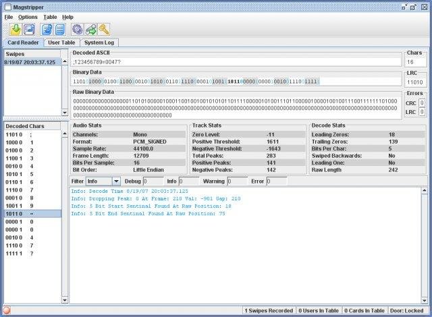Click the blue list document toolbar icon
The width and height of the screenshot is (432, 317).
coord(60,30)
